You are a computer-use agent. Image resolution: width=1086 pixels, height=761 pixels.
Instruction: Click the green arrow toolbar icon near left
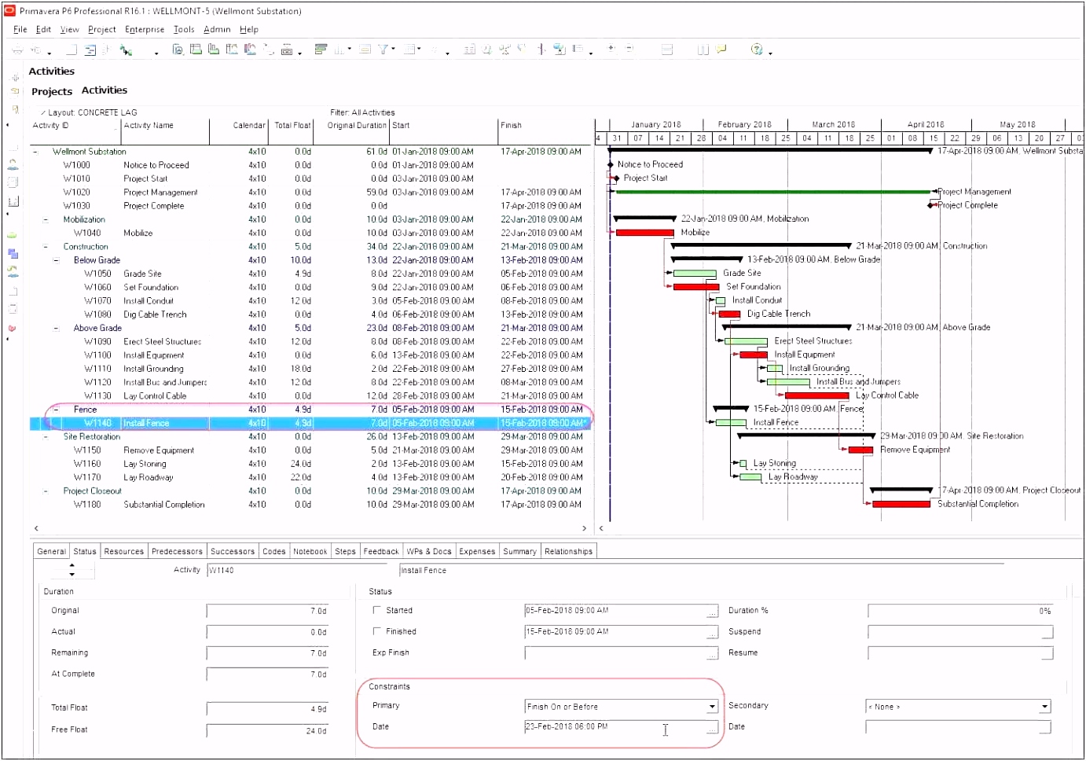[x=126, y=50]
